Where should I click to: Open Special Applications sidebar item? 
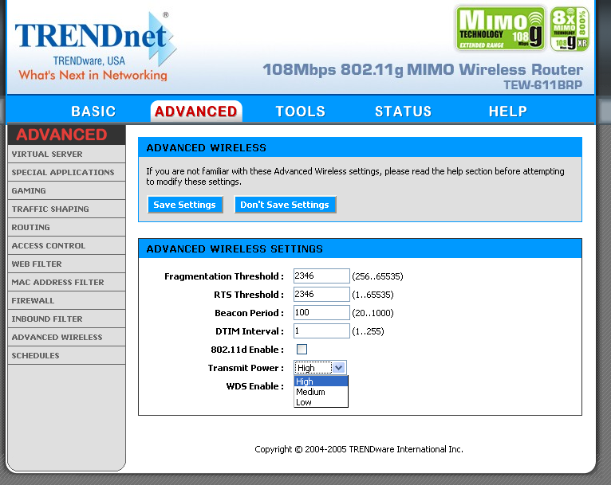tap(66, 172)
